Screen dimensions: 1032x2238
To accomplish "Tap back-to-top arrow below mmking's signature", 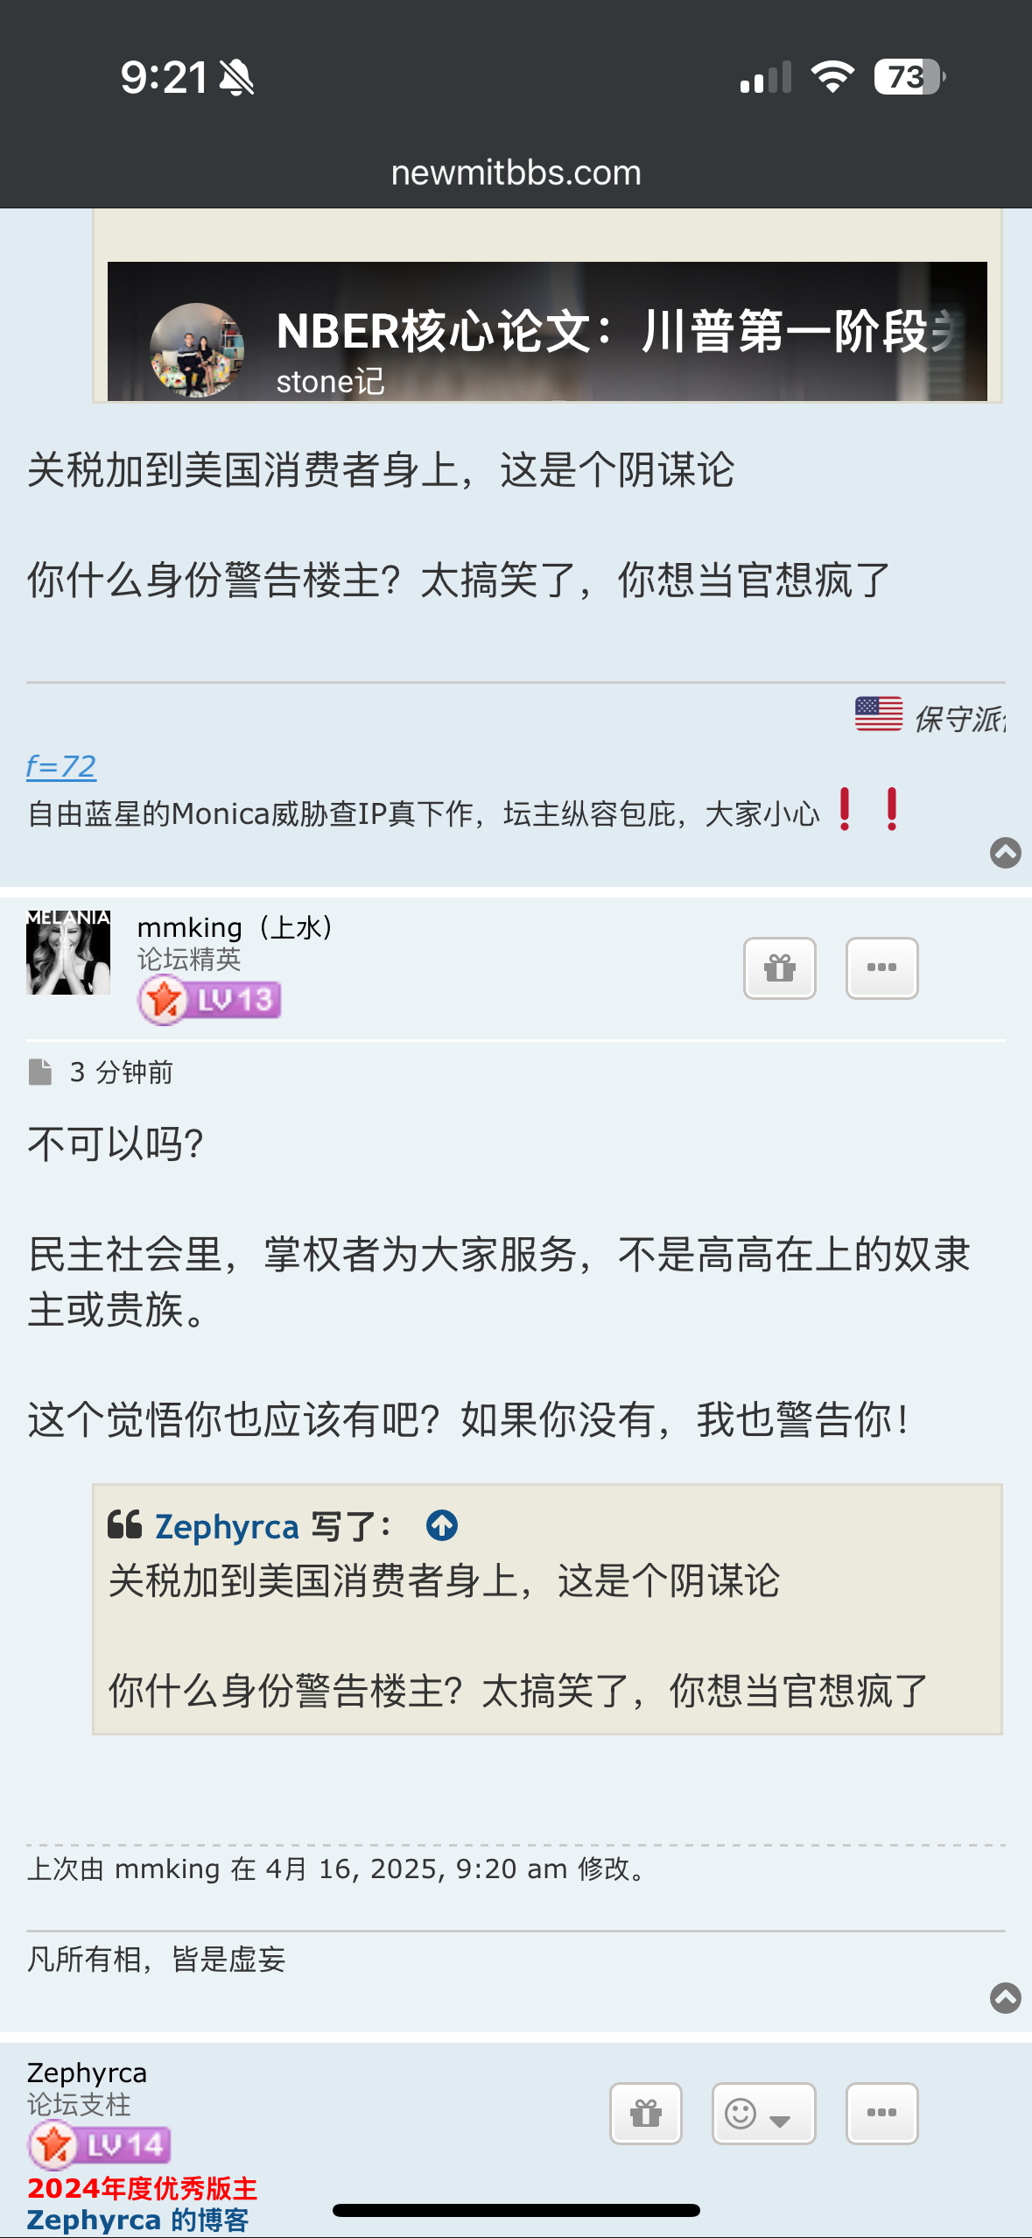I will tap(1006, 1997).
